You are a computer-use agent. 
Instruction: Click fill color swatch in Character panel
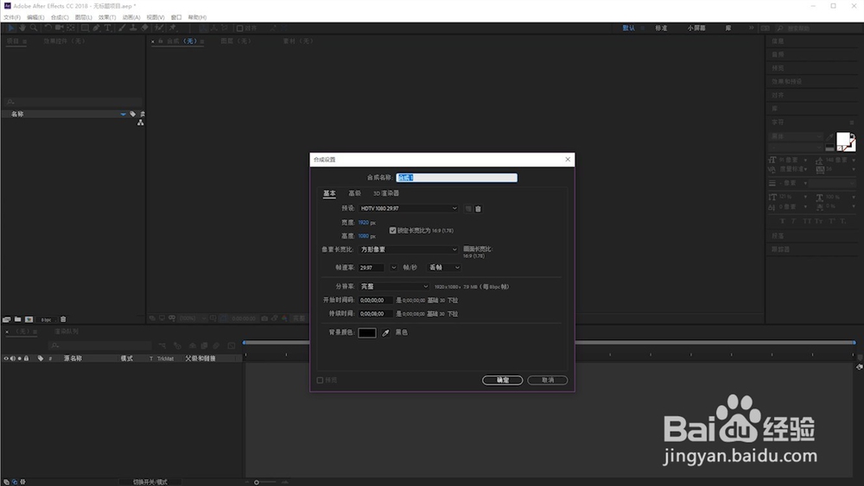point(843,141)
